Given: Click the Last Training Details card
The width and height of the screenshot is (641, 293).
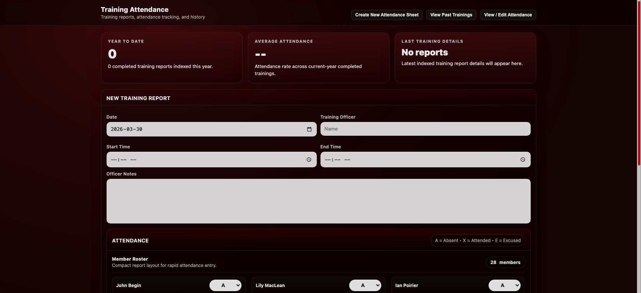Looking at the screenshot, I should (465, 58).
